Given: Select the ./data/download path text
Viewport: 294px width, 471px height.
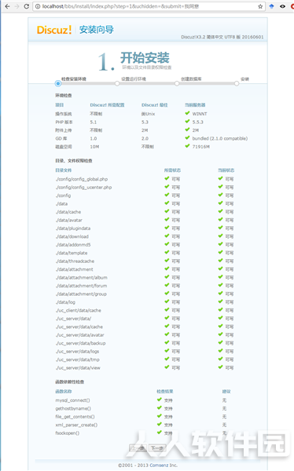Looking at the screenshot, I should (72, 236).
